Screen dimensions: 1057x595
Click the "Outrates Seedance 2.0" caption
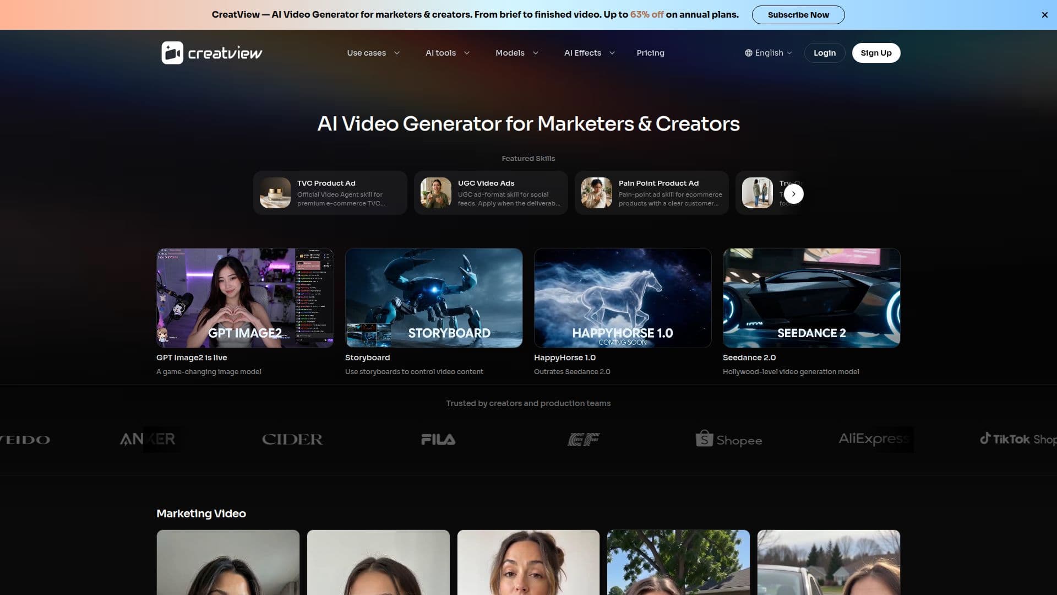(572, 372)
